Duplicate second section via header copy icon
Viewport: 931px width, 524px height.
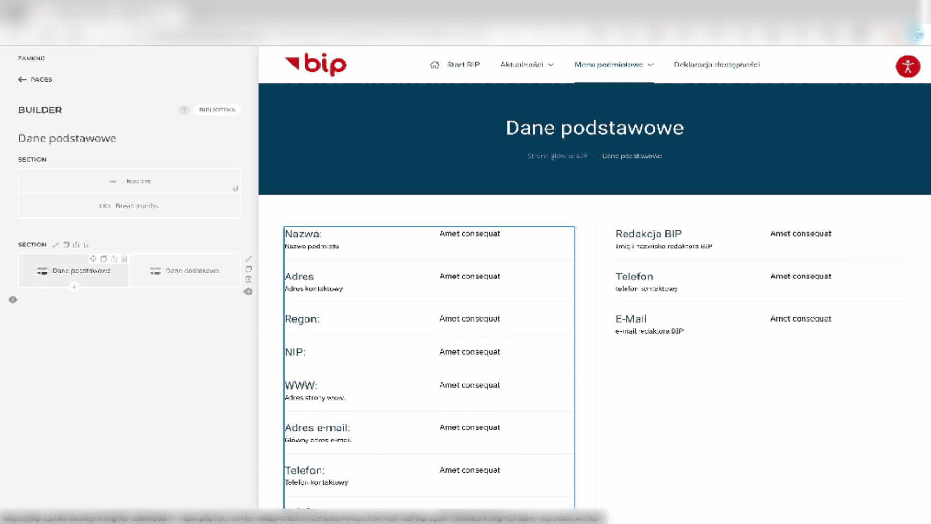click(66, 245)
